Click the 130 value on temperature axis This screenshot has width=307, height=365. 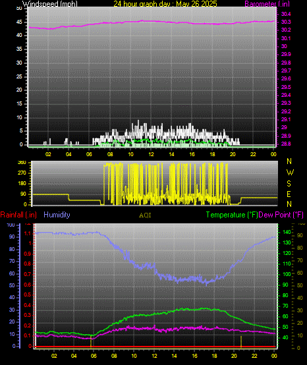pos(287,242)
